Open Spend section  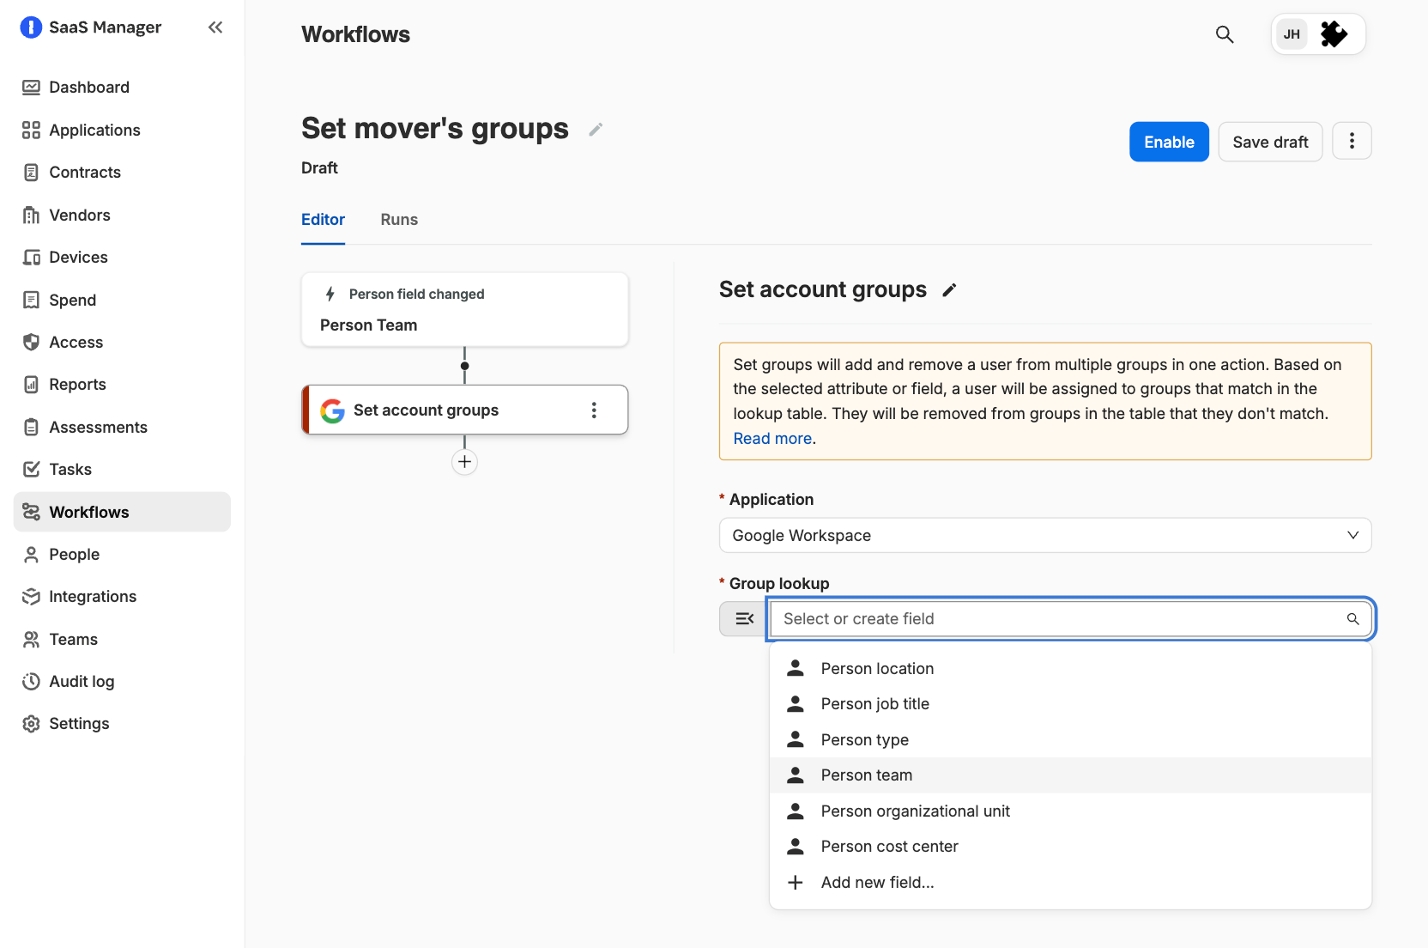pyautogui.click(x=122, y=300)
